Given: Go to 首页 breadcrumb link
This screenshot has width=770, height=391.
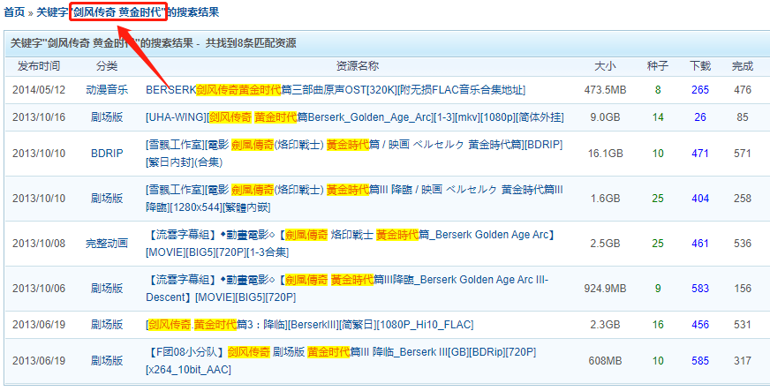Looking at the screenshot, I should (14, 12).
